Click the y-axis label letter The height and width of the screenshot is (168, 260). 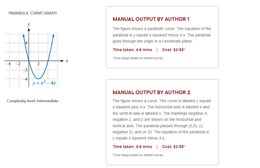coord(28,24)
